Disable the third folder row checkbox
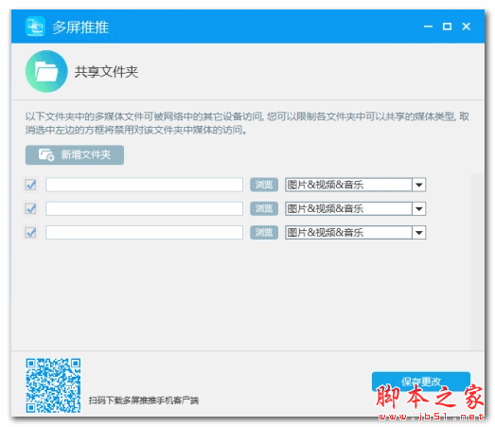This screenshot has height=427, width=495. pos(30,233)
